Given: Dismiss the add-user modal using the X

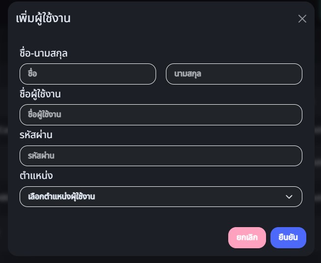Looking at the screenshot, I should click(302, 19).
